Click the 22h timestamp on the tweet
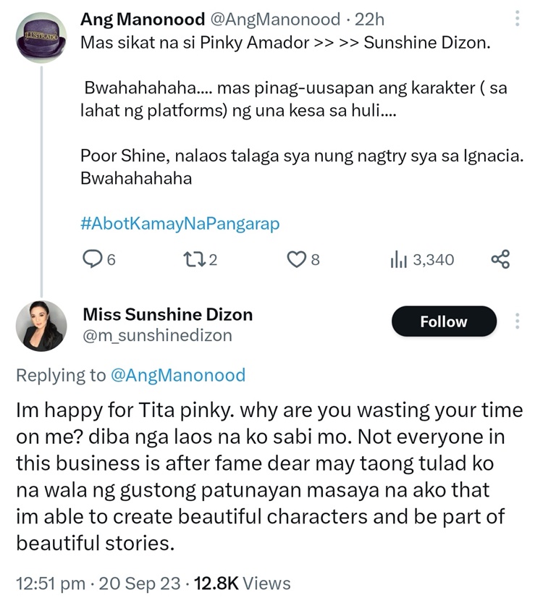This screenshot has width=543, height=598. pos(369,18)
